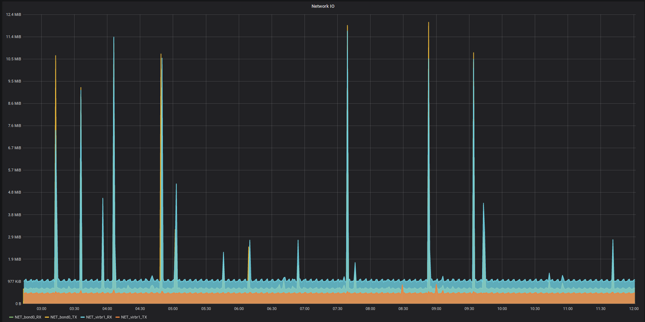Viewport: 645px width, 322px height.
Task: Click the 1.9 MiB y-axis label
Action: pos(14,259)
